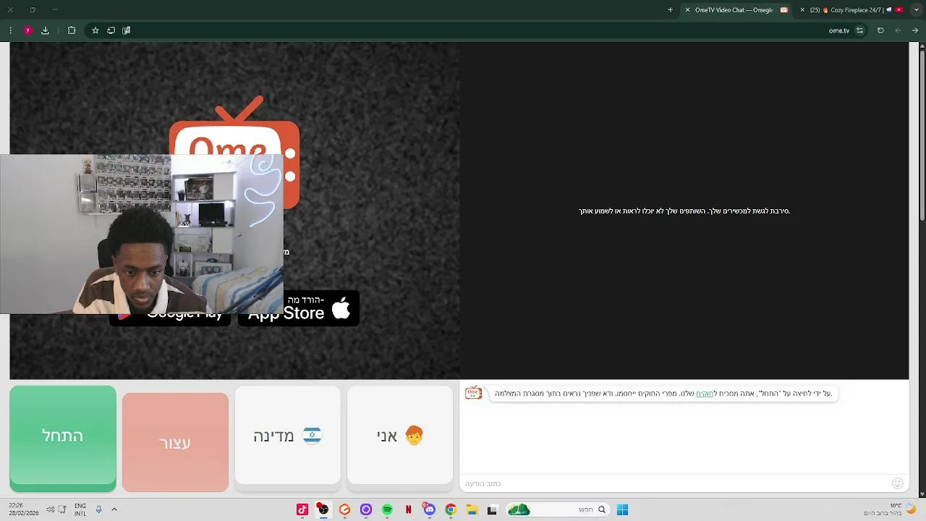The image size is (926, 521).
Task: Reload the current page
Action: tap(880, 30)
